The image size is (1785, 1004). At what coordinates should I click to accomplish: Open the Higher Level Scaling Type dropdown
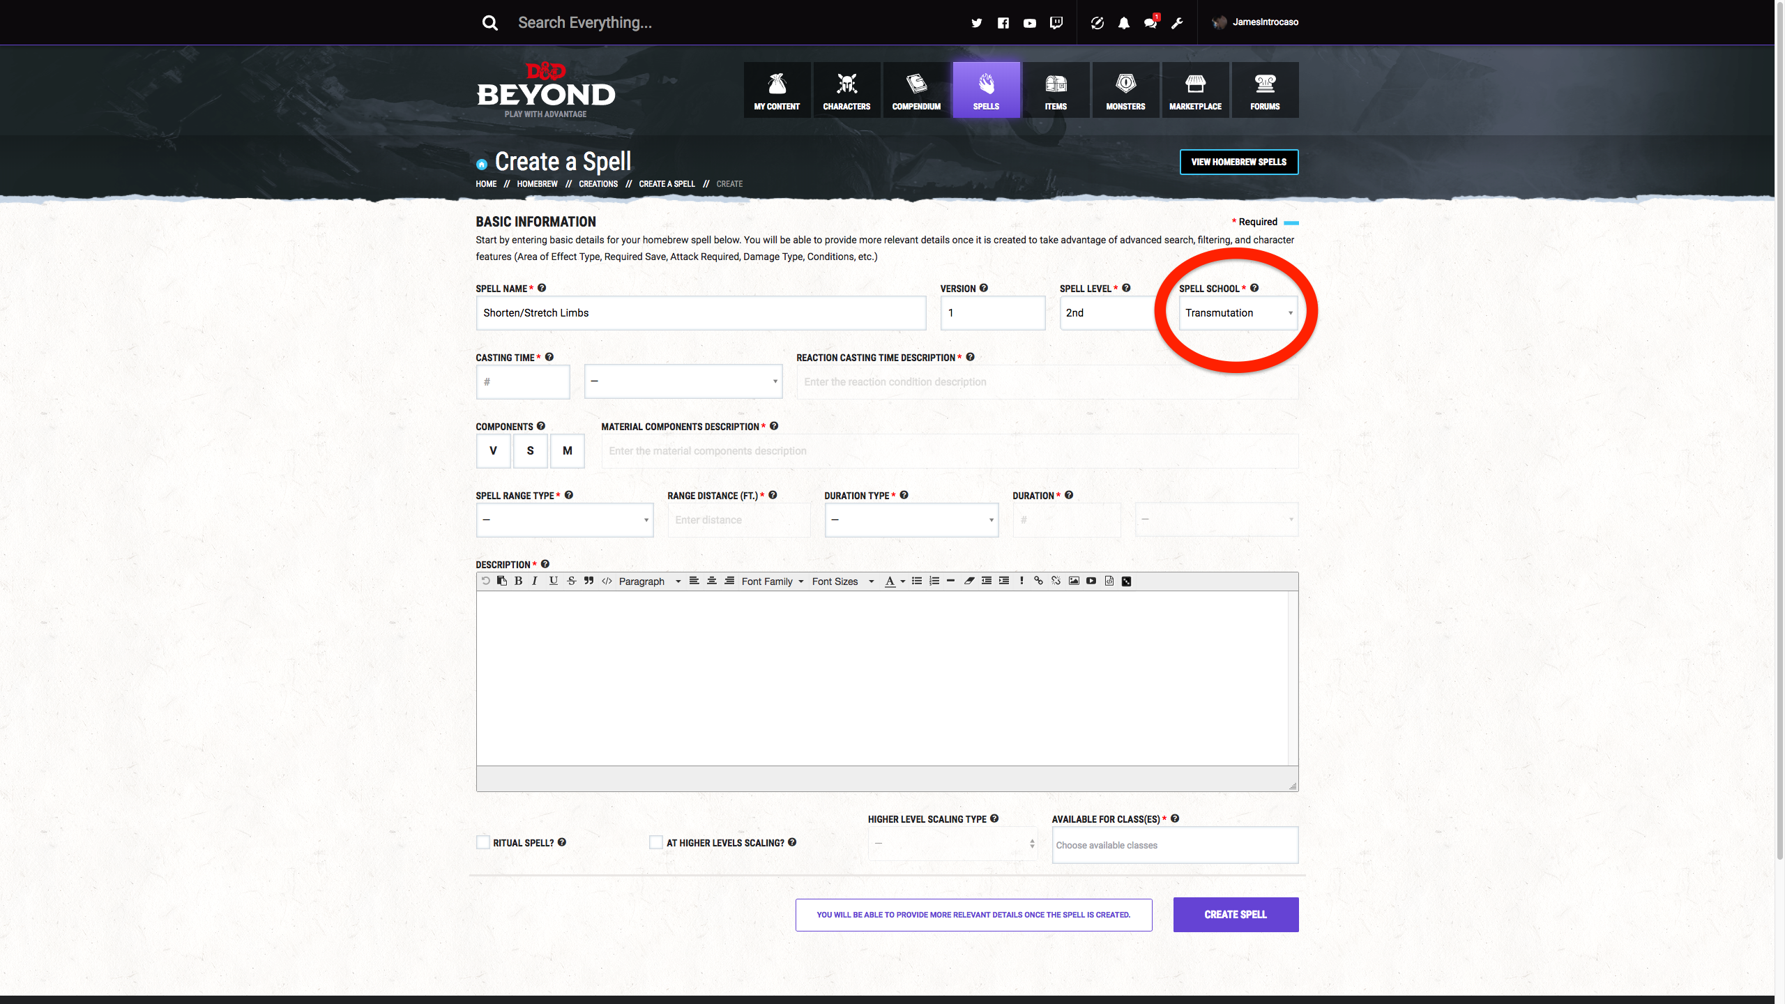point(952,844)
